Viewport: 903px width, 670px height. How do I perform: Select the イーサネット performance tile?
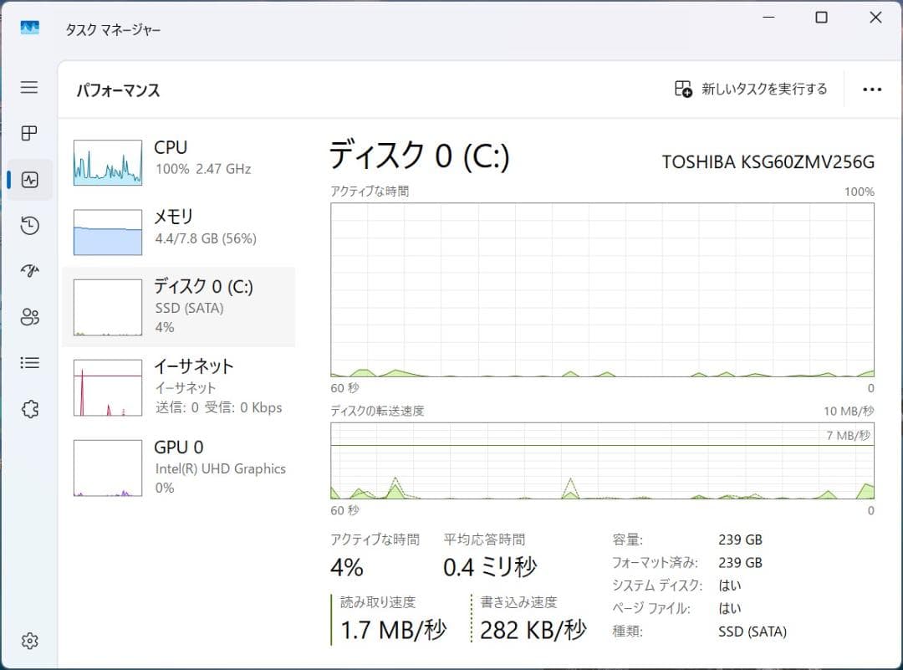click(179, 386)
